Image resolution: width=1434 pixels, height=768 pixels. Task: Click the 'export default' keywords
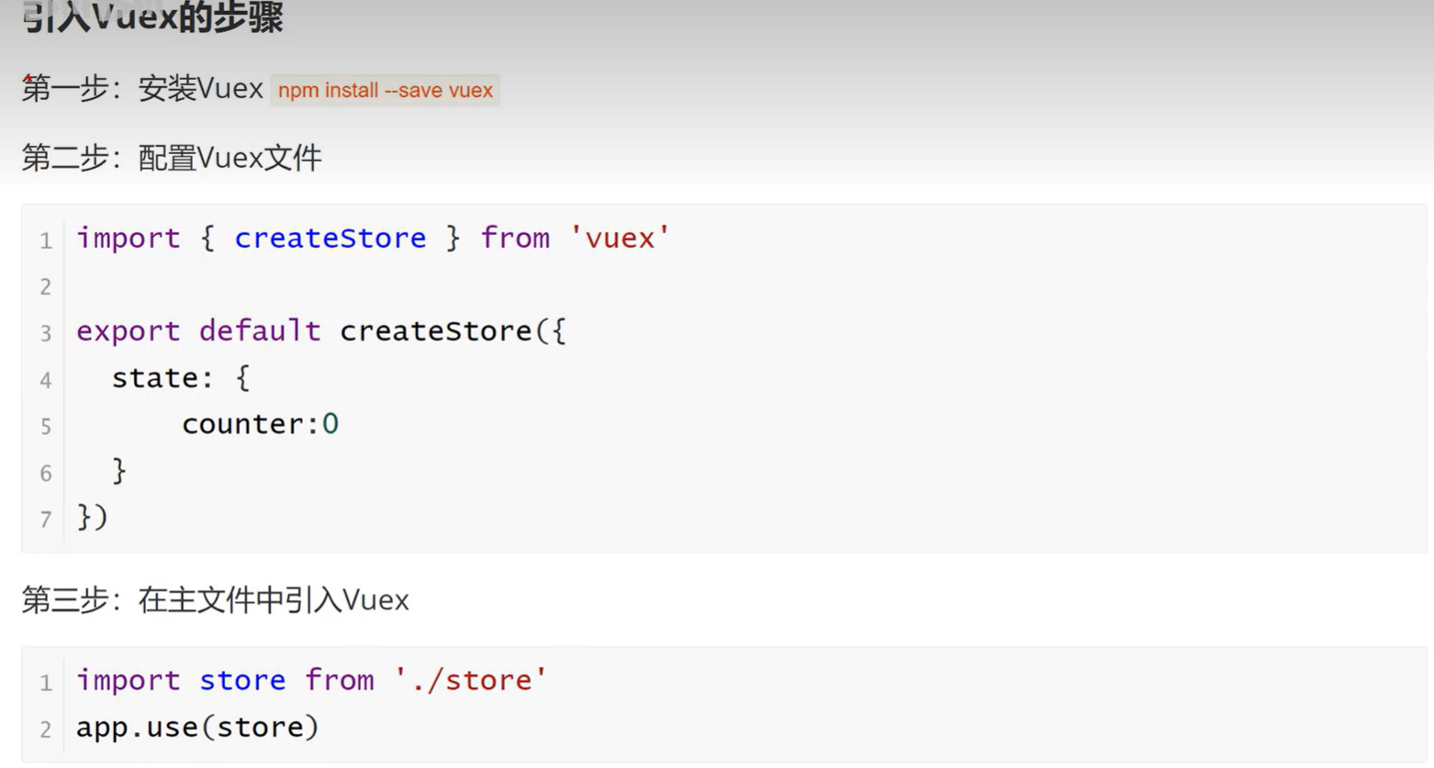198,331
